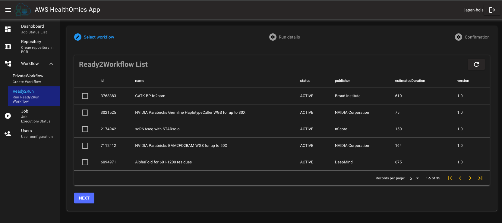Click the id column header

[102, 81]
